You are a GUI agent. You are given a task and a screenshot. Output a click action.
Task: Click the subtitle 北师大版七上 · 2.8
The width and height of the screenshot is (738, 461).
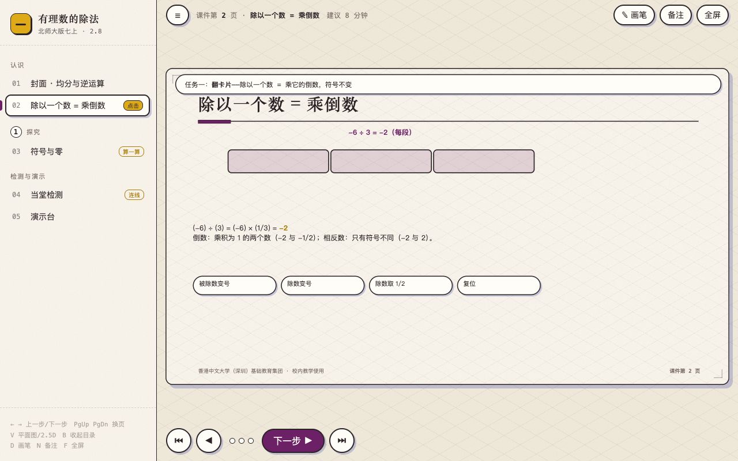click(70, 31)
